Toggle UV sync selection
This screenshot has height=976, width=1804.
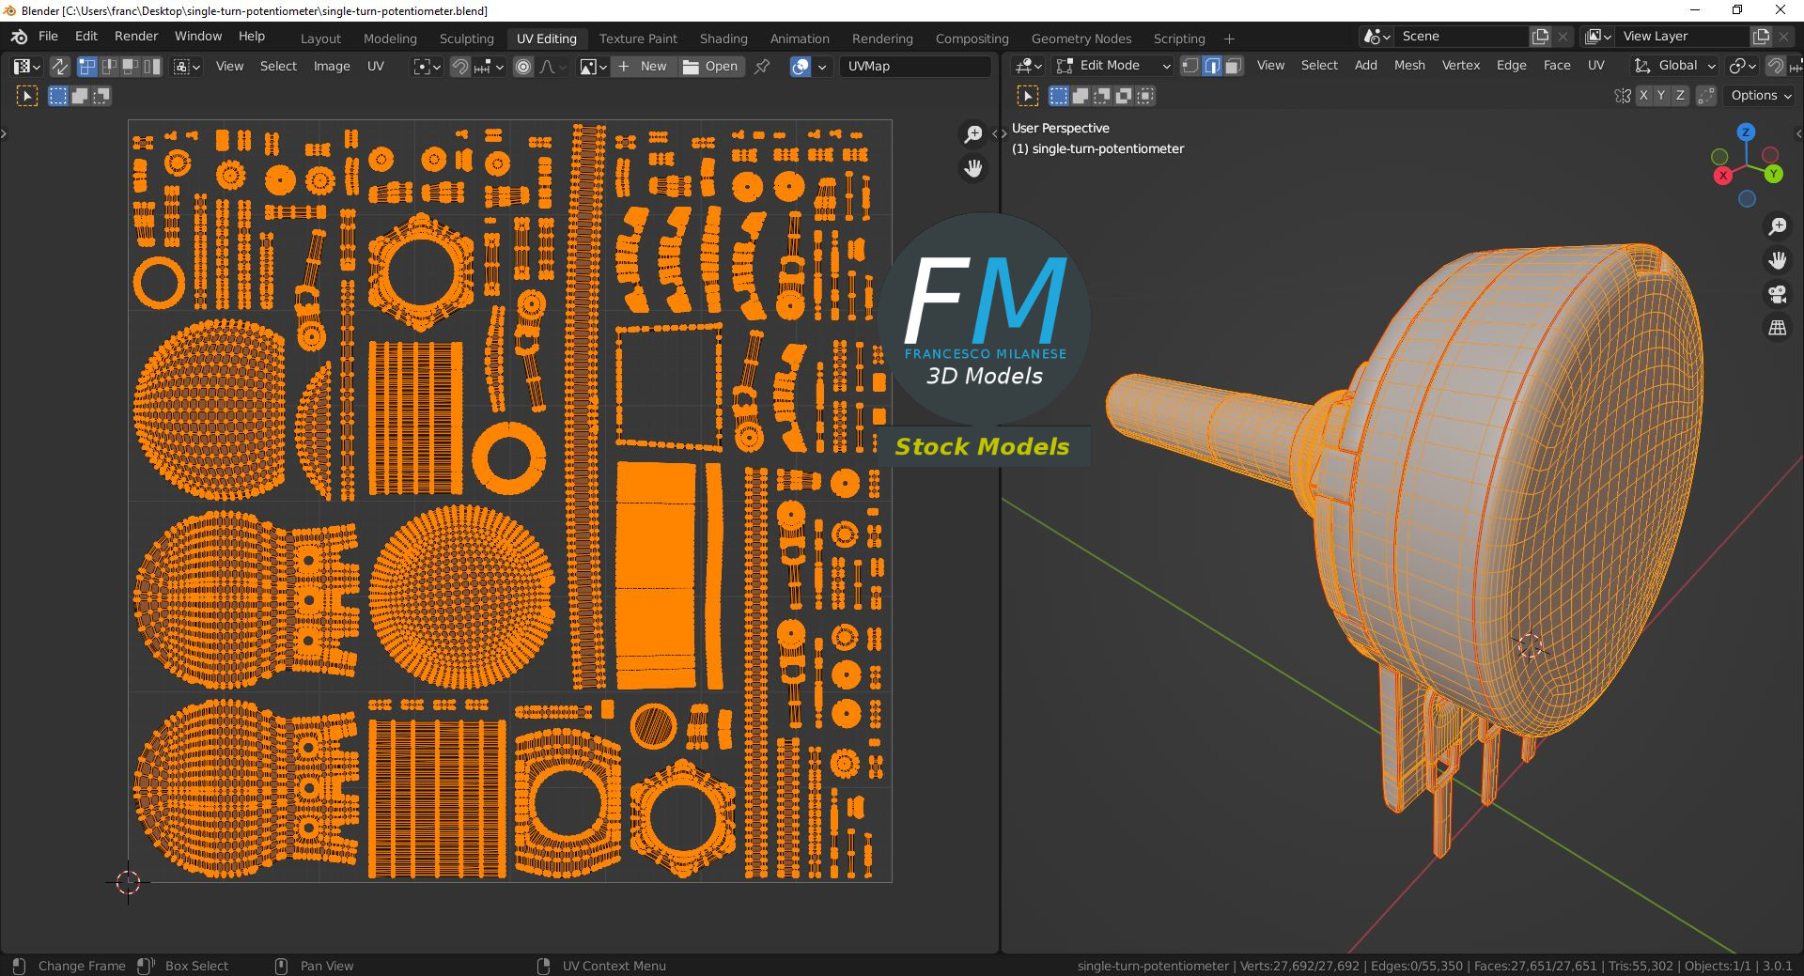coord(59,67)
